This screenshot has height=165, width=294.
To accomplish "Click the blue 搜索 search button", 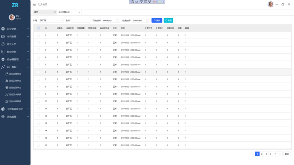I will (157, 21).
